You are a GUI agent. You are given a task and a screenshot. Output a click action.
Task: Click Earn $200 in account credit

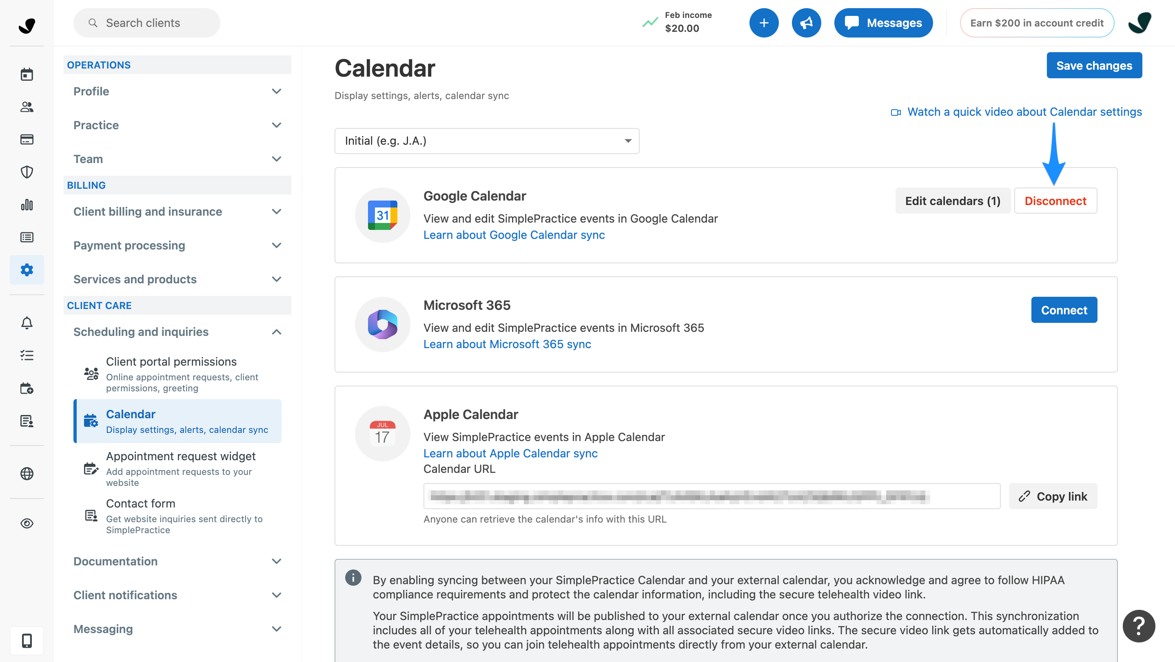tap(1036, 23)
